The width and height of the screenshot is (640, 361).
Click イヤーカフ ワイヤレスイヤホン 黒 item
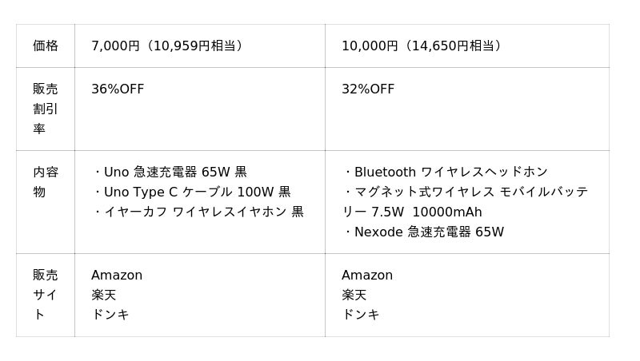(x=199, y=212)
